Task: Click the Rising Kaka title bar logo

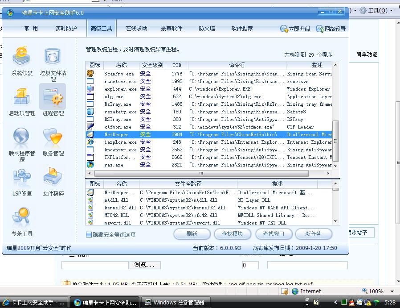Action: (x=10, y=13)
